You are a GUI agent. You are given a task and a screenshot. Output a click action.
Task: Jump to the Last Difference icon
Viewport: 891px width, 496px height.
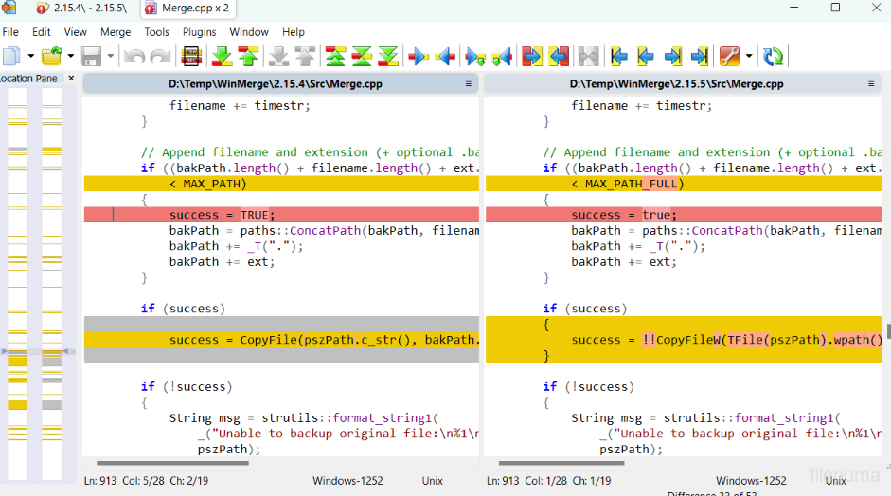388,57
